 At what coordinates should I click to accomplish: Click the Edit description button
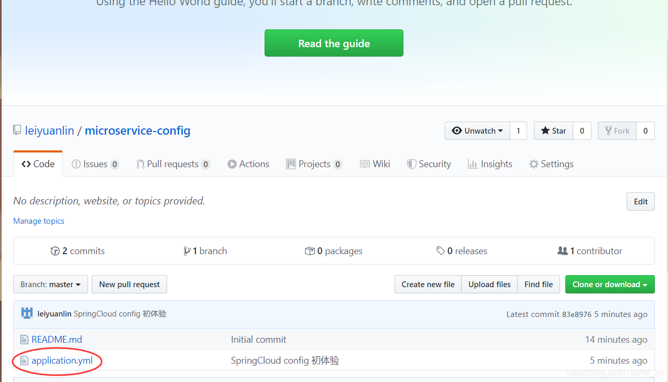click(x=641, y=201)
